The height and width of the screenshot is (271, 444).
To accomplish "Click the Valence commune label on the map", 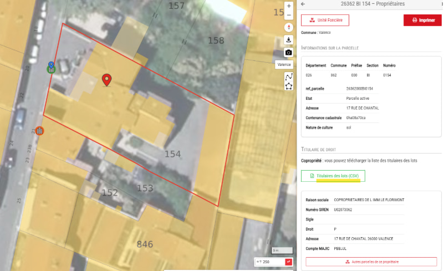I will pos(284,65).
